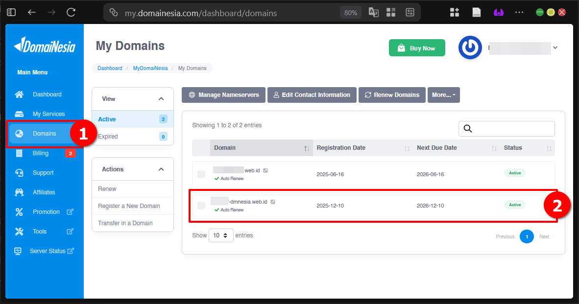The width and height of the screenshot is (579, 304).
Task: Select the checkbox next to the first domain
Action: tap(201, 174)
